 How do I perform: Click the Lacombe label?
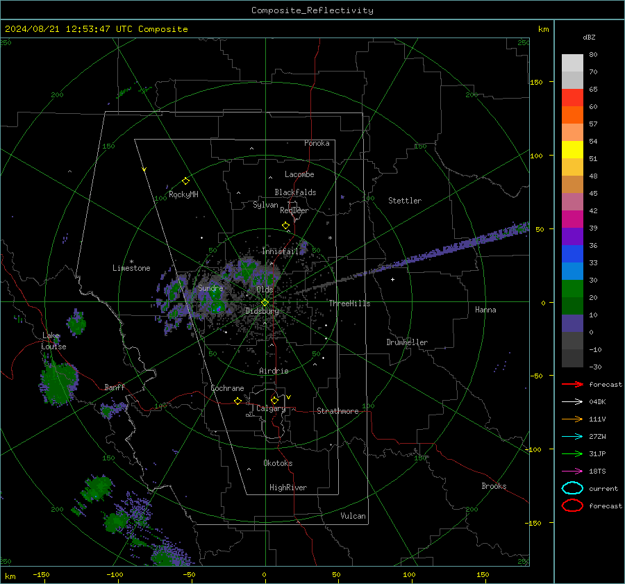point(299,174)
